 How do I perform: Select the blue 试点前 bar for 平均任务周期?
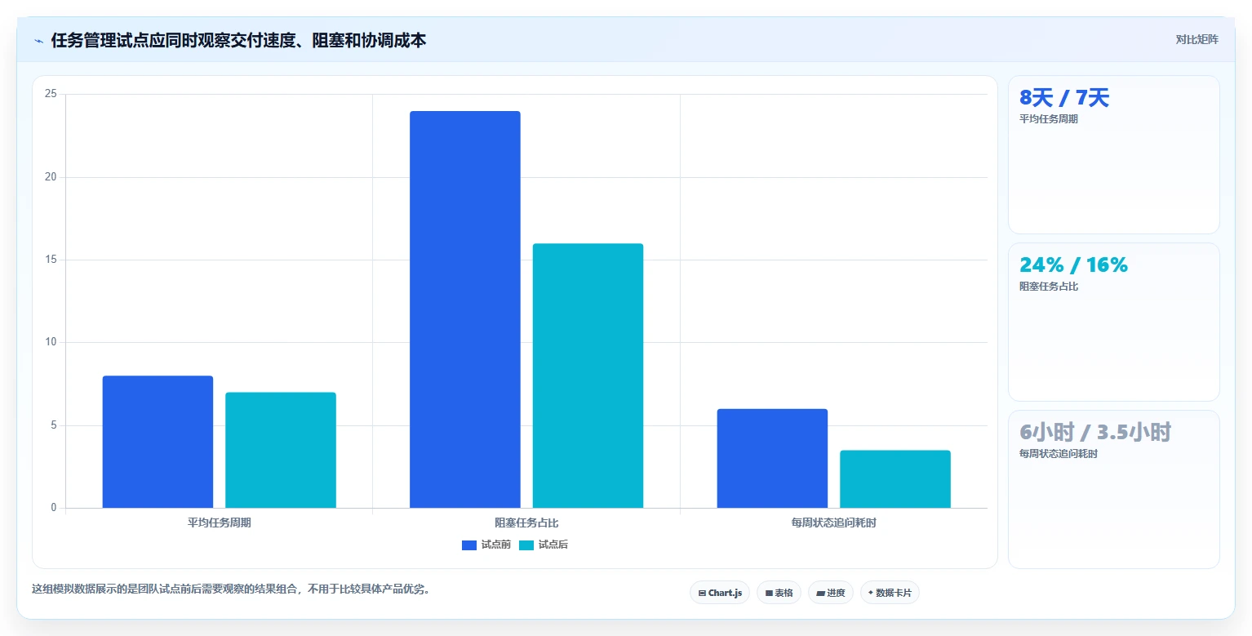tap(158, 442)
